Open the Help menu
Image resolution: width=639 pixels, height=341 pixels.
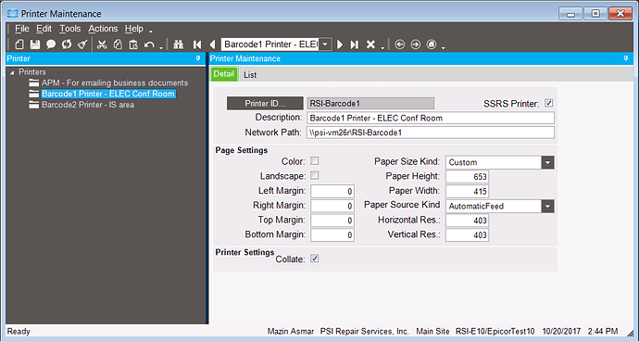[133, 29]
